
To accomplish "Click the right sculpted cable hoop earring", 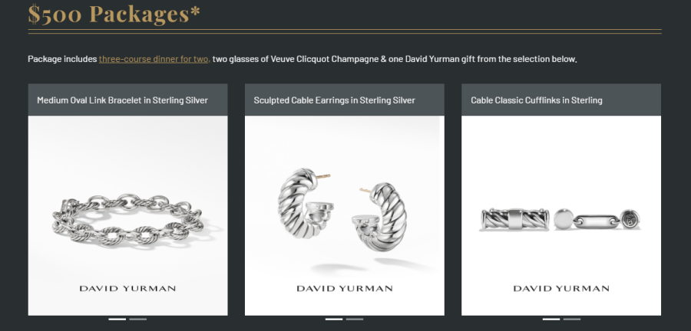I will [380, 217].
